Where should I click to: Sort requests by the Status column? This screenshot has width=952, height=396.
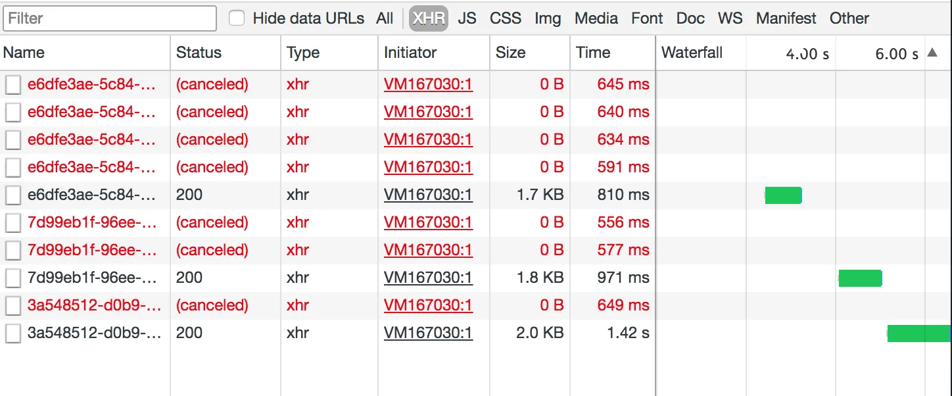(x=199, y=53)
